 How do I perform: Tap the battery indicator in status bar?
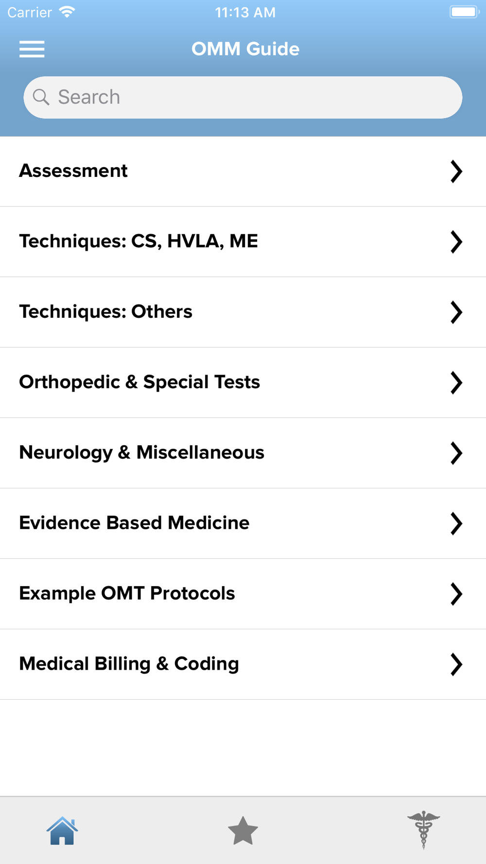(x=464, y=12)
